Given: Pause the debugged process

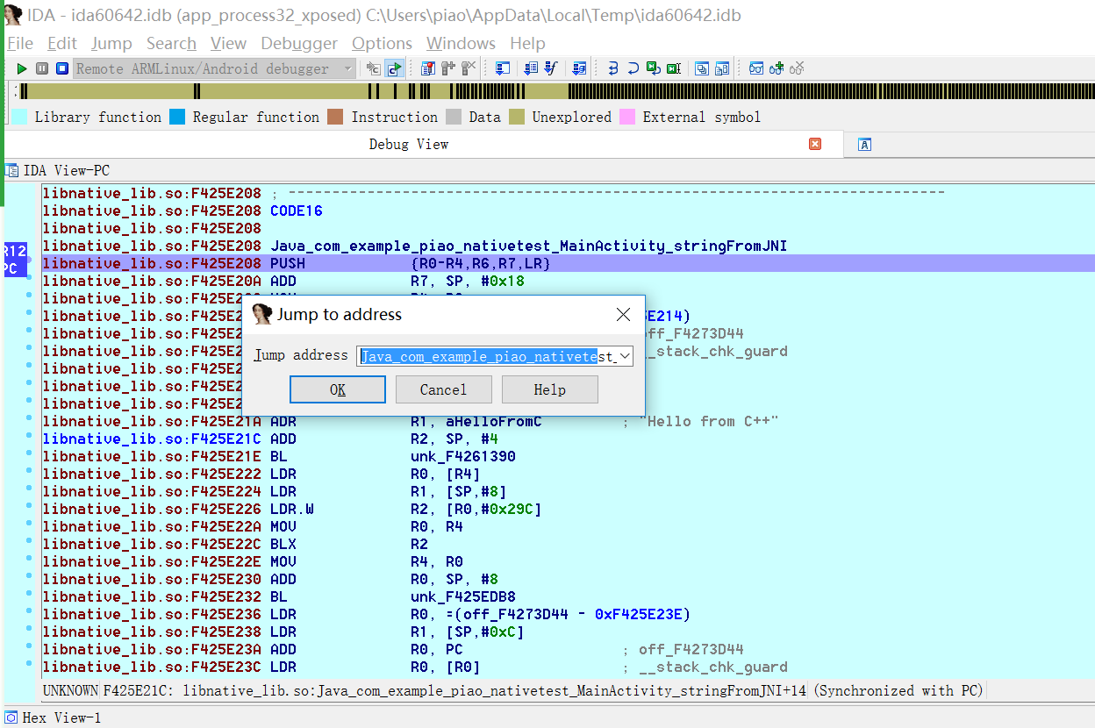Looking at the screenshot, I should (42, 68).
